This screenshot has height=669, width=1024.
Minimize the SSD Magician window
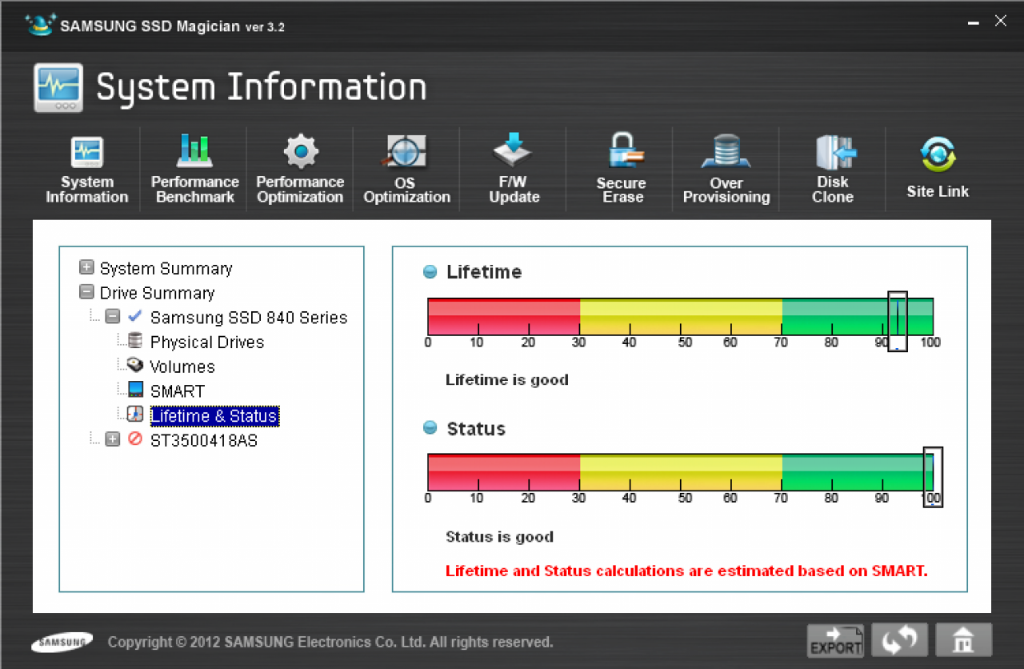point(974,23)
